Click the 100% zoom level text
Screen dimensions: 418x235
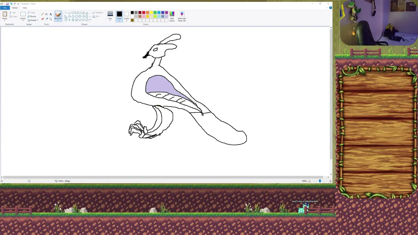coord(304,181)
